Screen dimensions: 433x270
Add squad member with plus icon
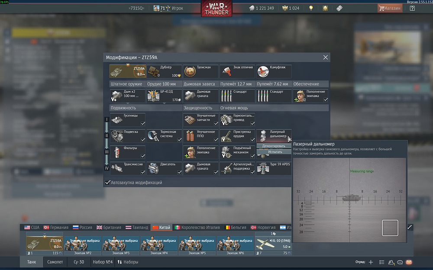[371, 262]
